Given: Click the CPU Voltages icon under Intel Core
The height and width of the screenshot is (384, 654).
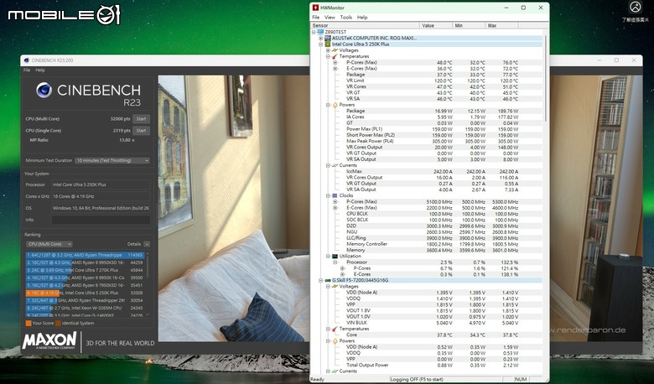Looking at the screenshot, I should coord(335,50).
